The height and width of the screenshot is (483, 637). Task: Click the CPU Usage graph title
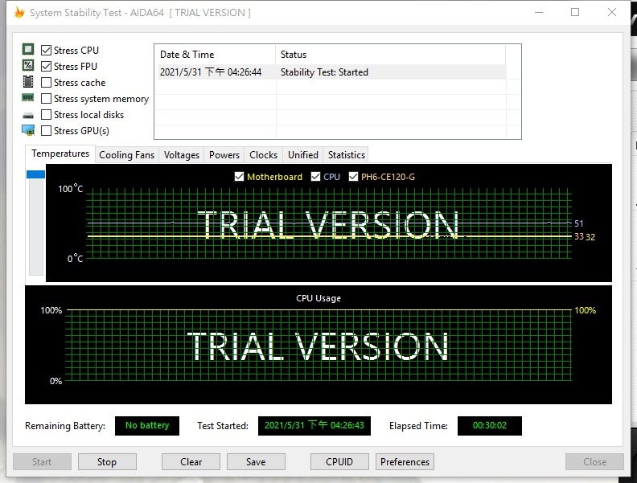pos(318,298)
